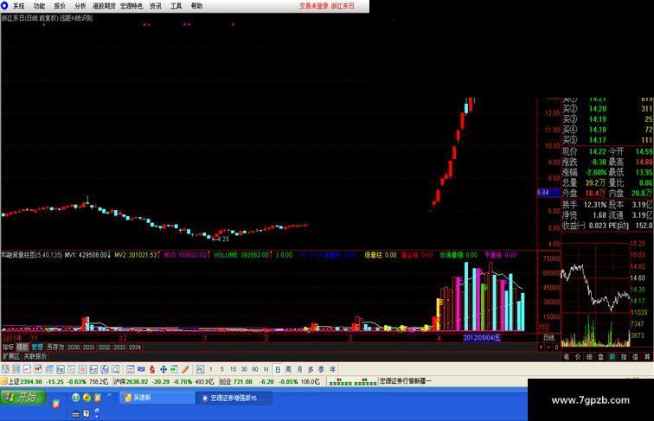Screen dimensions: 654x421
Task: Click the 盘 tab in the right panel
Action: tap(601, 357)
